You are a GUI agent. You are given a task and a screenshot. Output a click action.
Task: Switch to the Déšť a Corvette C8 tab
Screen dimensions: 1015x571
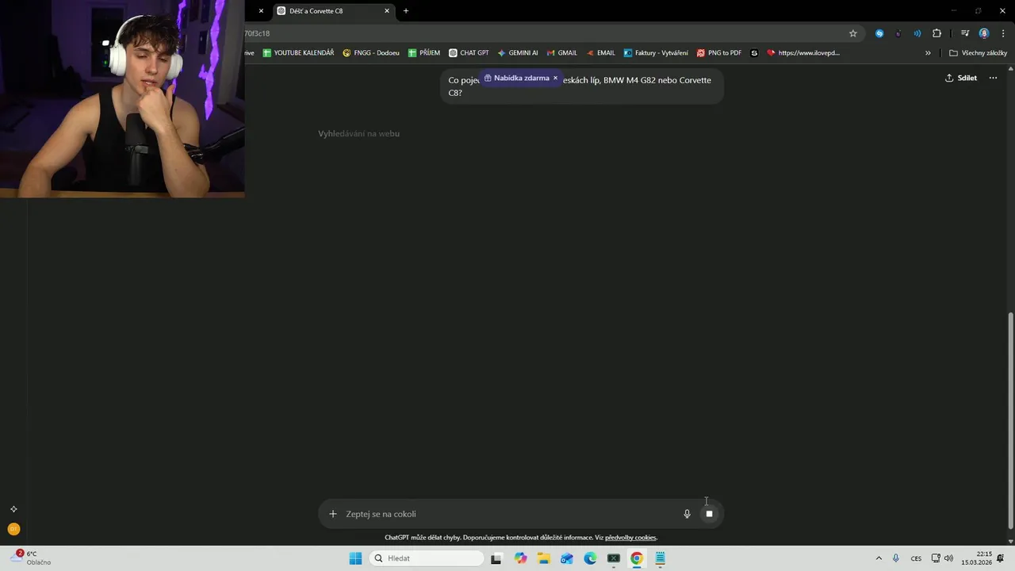(x=333, y=11)
